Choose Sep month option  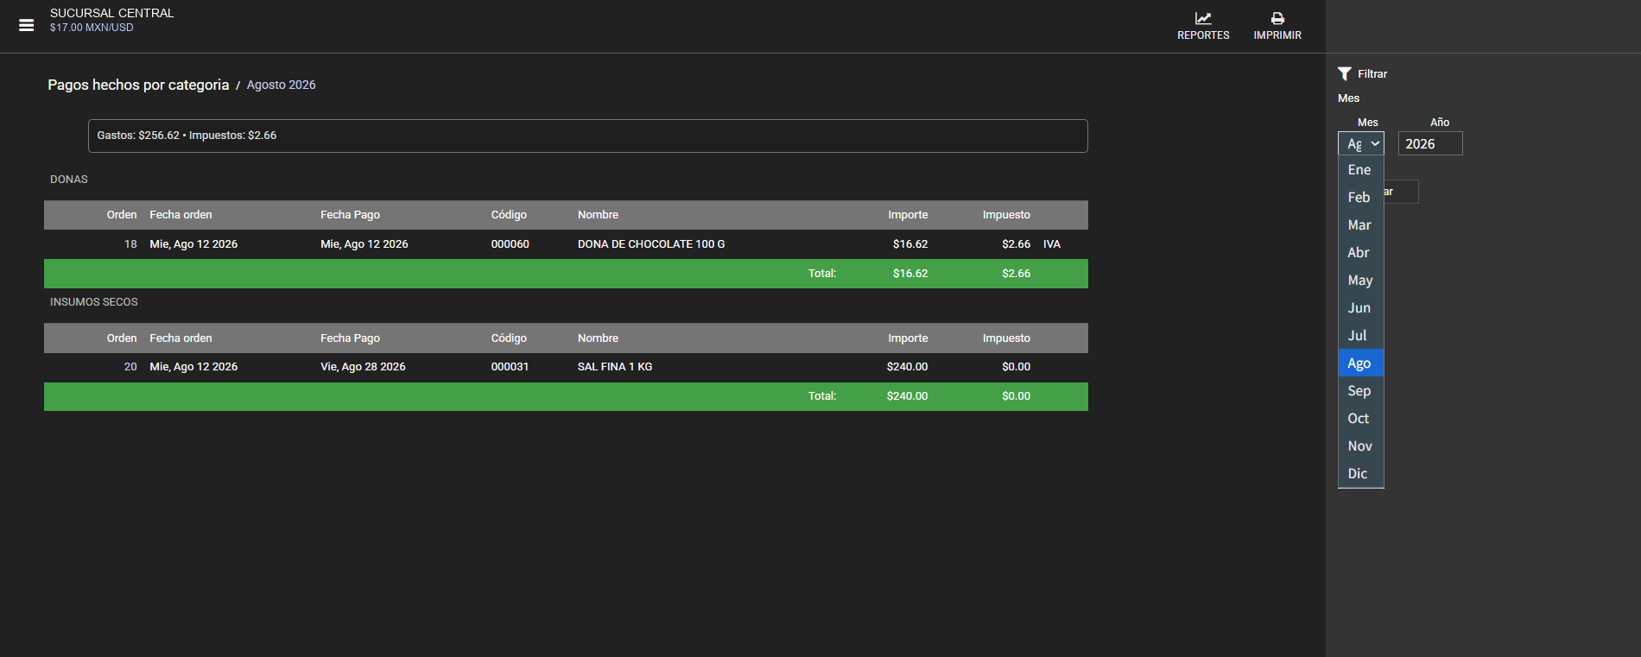(1361, 391)
